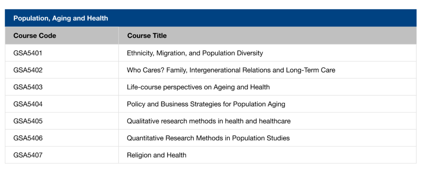Image resolution: width=423 pixels, height=173 pixels.
Task: Select course code GSA5405
Action: tap(28, 121)
